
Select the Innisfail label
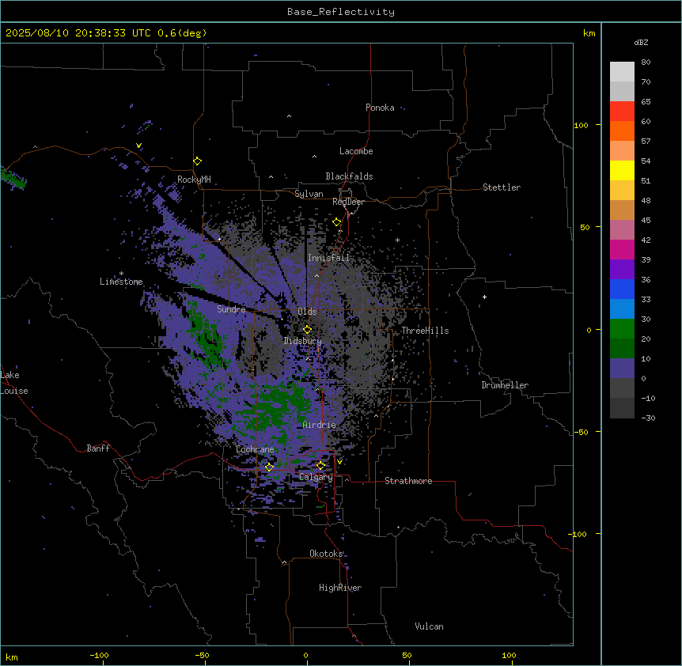tap(328, 258)
